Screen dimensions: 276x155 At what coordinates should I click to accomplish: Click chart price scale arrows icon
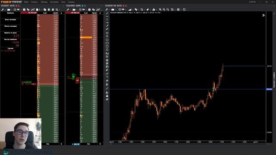pyautogui.click(x=172, y=9)
